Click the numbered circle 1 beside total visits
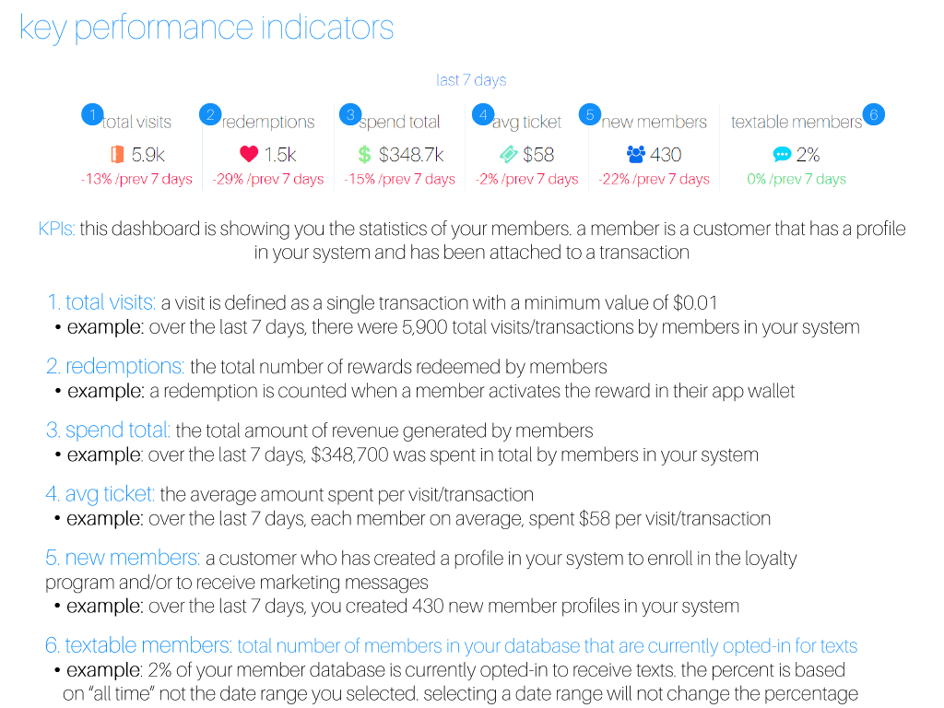Screen dimensions: 944x708 click(x=92, y=114)
